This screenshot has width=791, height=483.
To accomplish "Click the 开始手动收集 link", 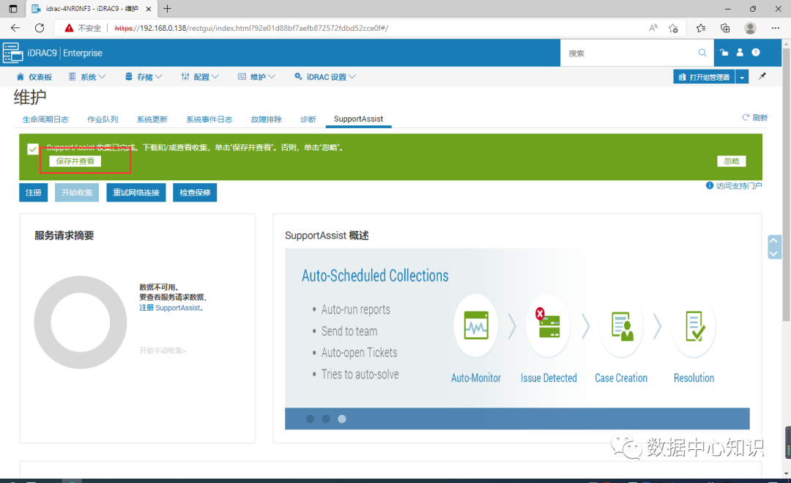I will [x=163, y=350].
